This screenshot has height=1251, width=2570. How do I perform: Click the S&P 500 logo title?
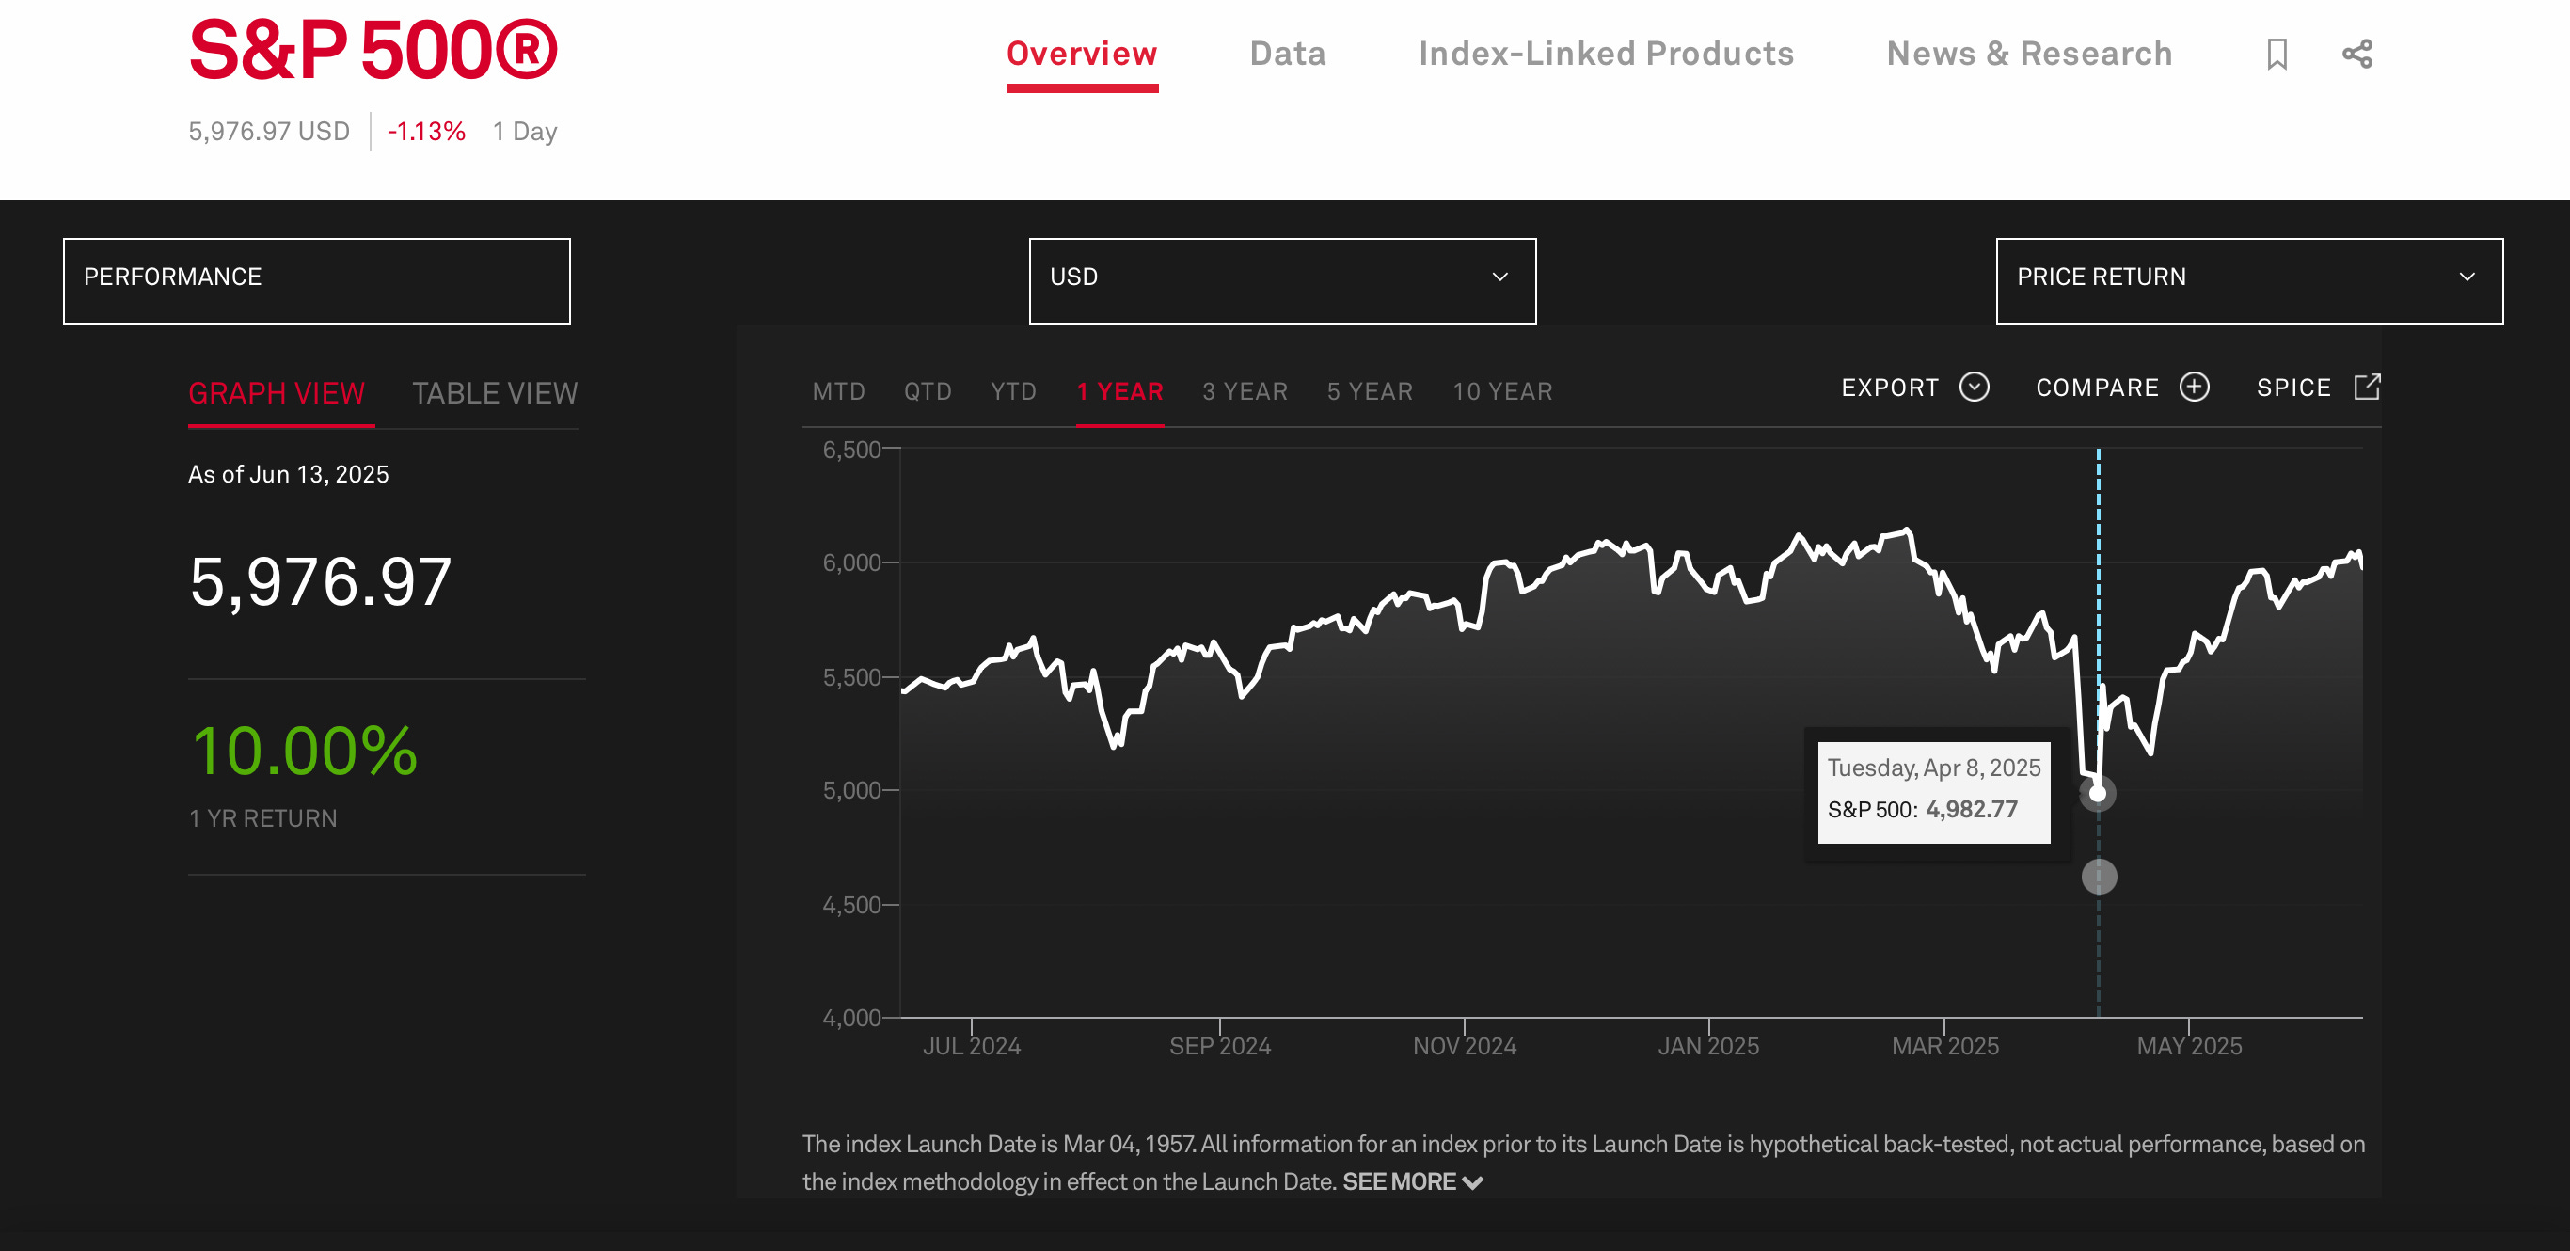(x=373, y=50)
